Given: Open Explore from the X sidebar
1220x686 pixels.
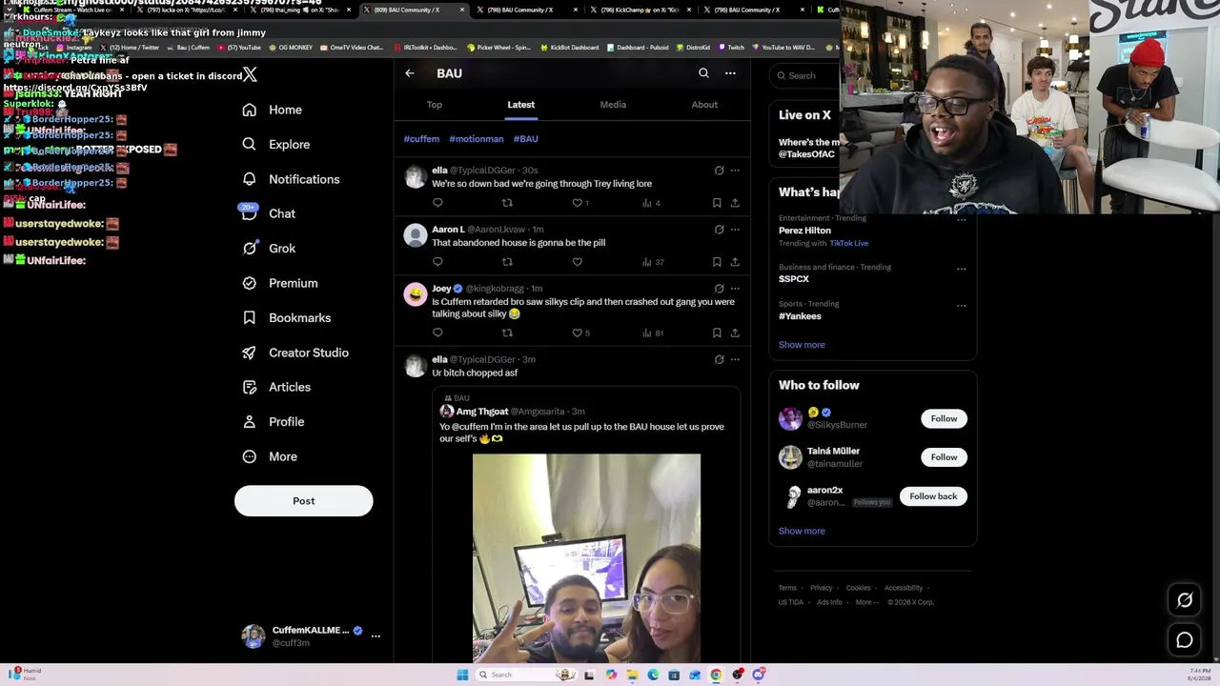Looking at the screenshot, I should 275,145.
